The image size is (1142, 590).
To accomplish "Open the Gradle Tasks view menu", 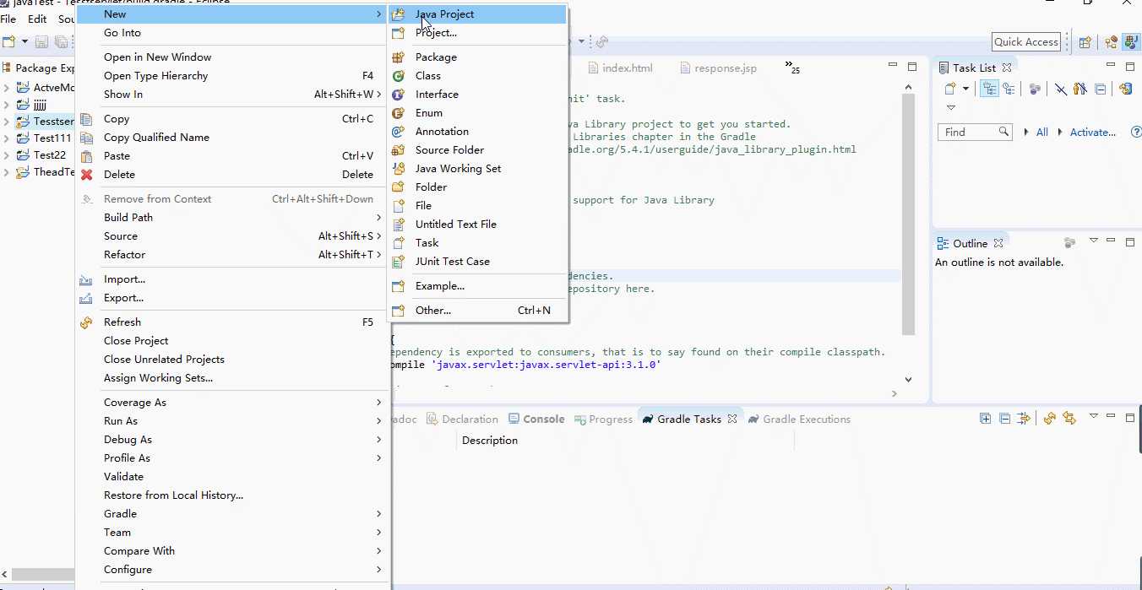I will 1093,417.
